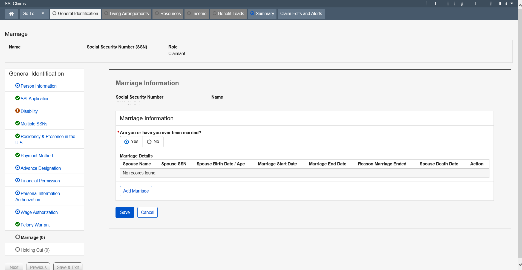Open the Summary tab

[262, 14]
